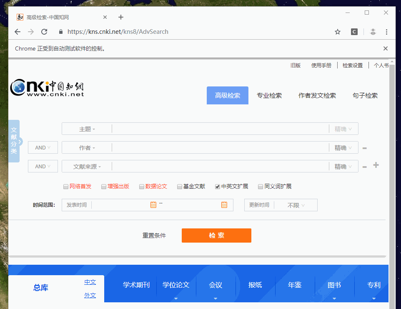Open Chrome three-dot menu
The height and width of the screenshot is (309, 401).
click(386, 32)
